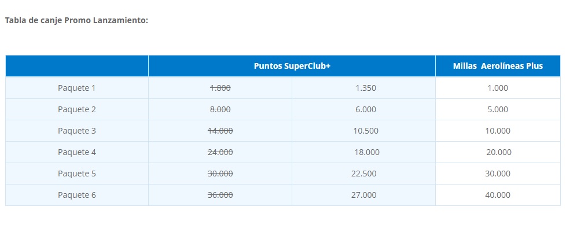Click the Puntos SuperClub+ column header
Screen dimensions: 566x236
[292, 66]
